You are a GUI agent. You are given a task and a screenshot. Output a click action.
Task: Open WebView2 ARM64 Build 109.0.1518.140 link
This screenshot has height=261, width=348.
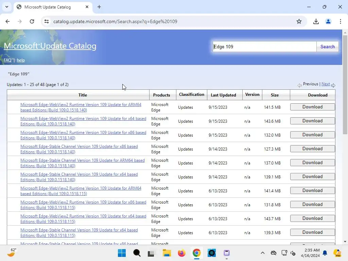[x=81, y=107]
